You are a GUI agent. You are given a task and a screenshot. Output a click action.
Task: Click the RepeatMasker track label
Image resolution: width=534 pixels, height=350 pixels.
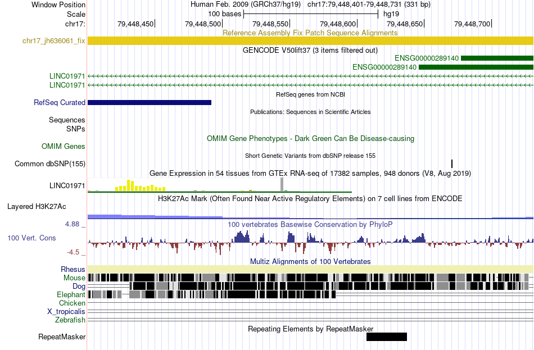pos(62,337)
